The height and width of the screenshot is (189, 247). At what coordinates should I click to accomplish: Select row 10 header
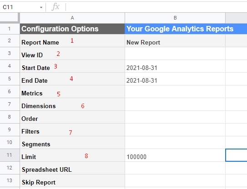tap(10, 142)
